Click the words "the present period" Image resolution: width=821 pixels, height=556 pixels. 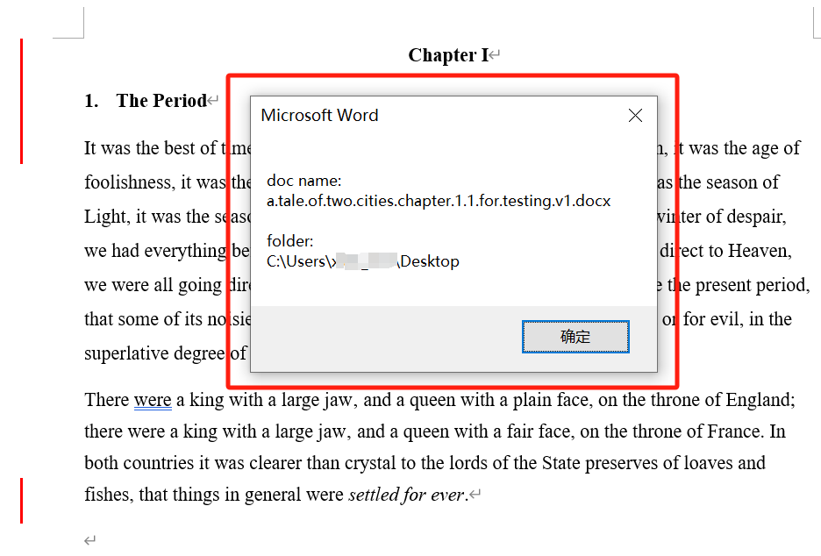739,285
